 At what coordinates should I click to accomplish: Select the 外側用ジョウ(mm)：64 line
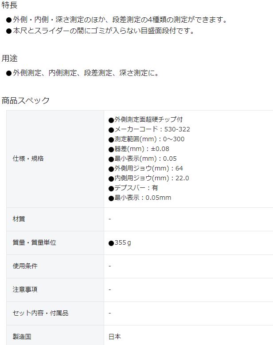point(145,168)
